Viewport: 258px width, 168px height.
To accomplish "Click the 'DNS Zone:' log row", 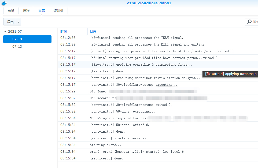I will (158, 91).
